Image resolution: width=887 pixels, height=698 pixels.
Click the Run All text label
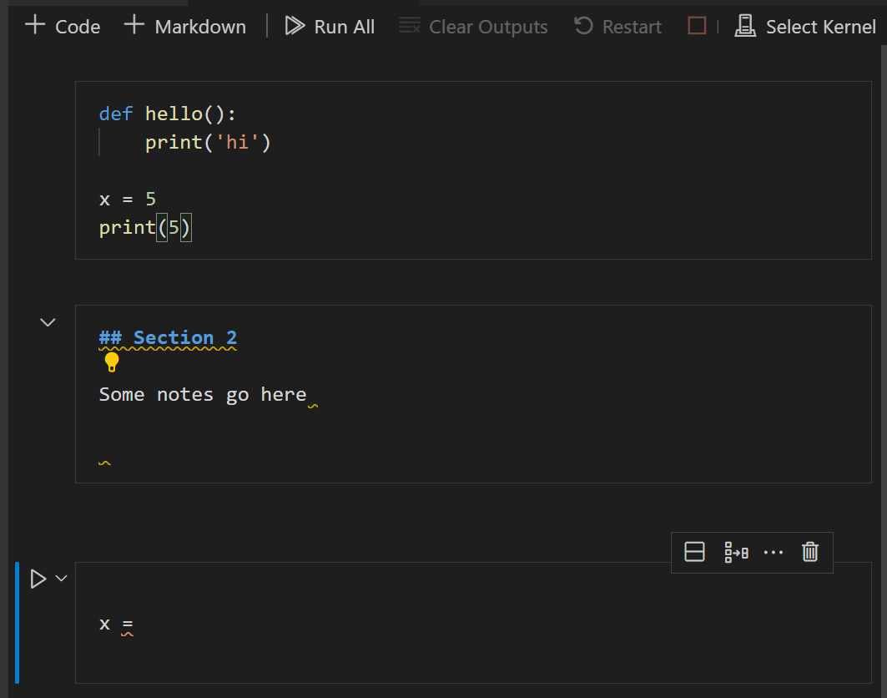click(344, 27)
